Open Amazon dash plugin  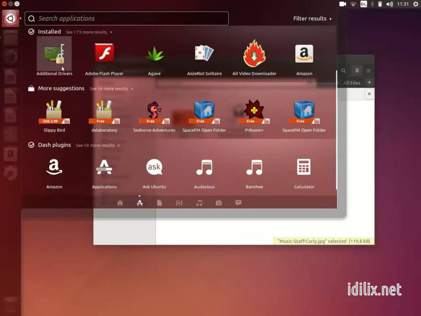click(x=54, y=173)
